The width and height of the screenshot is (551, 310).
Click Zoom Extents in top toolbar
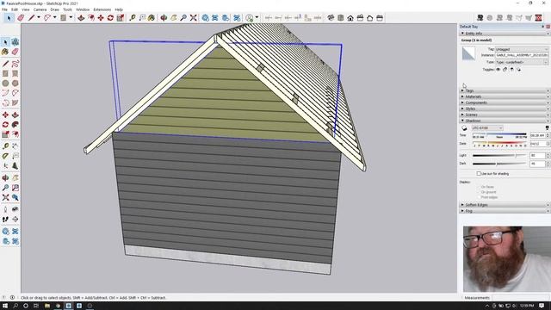(x=193, y=17)
